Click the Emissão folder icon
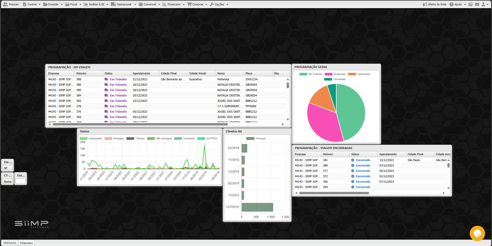492x246 pixels. click(45, 4)
